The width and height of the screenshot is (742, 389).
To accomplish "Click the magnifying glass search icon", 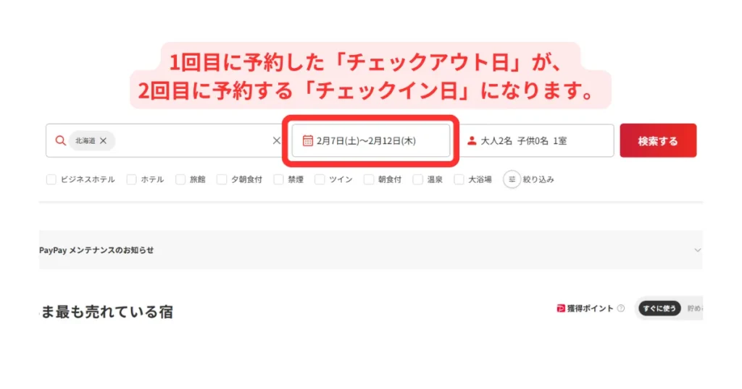I will [x=61, y=141].
